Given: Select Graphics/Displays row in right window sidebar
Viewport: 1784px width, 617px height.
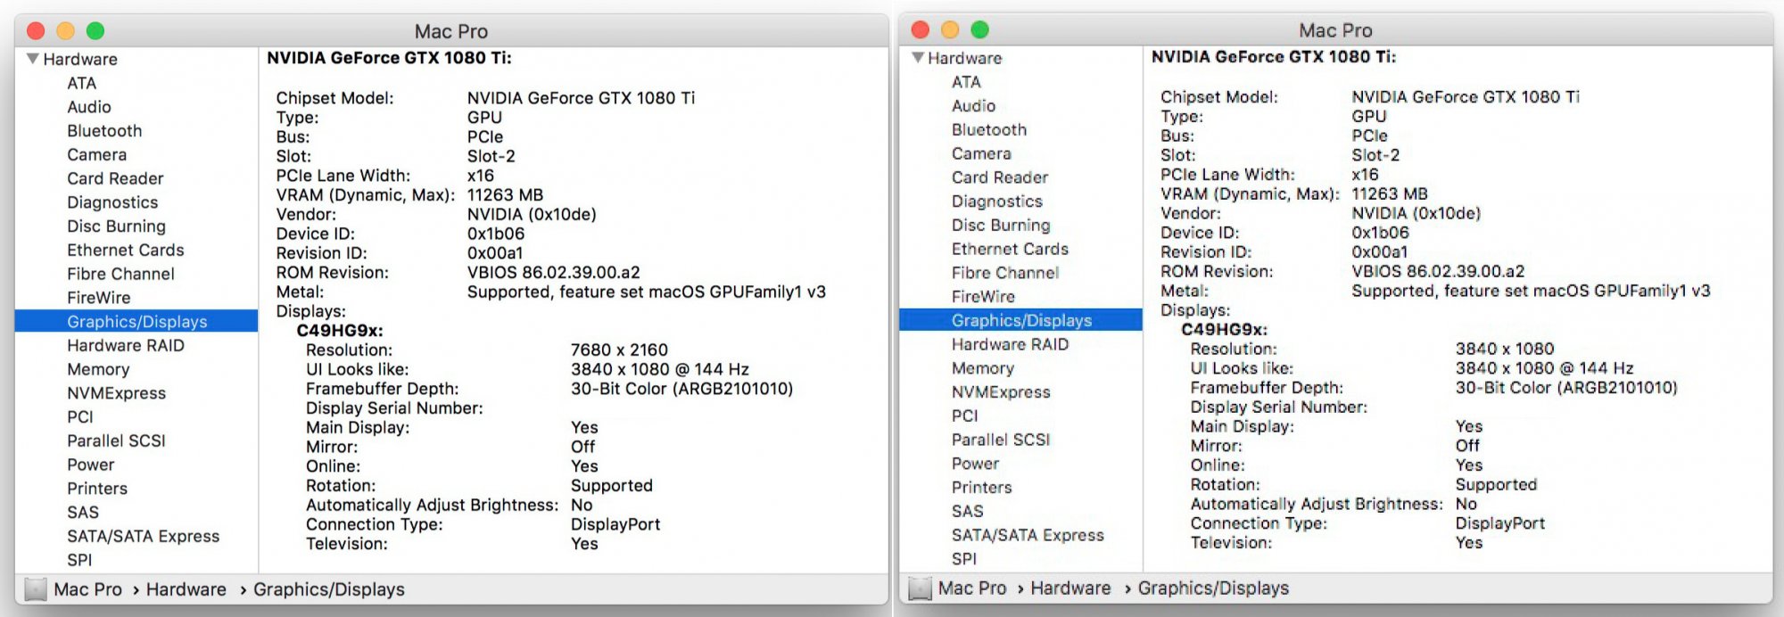Looking at the screenshot, I should point(1021,320).
